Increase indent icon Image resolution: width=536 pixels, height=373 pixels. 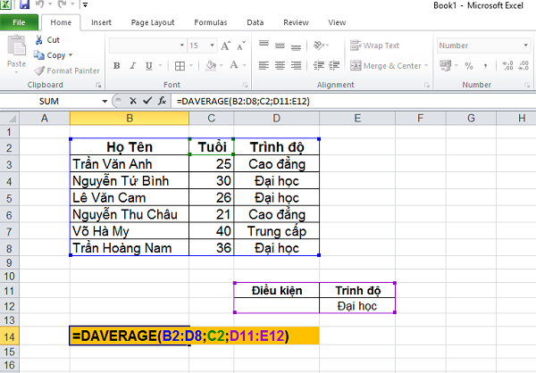click(334, 65)
